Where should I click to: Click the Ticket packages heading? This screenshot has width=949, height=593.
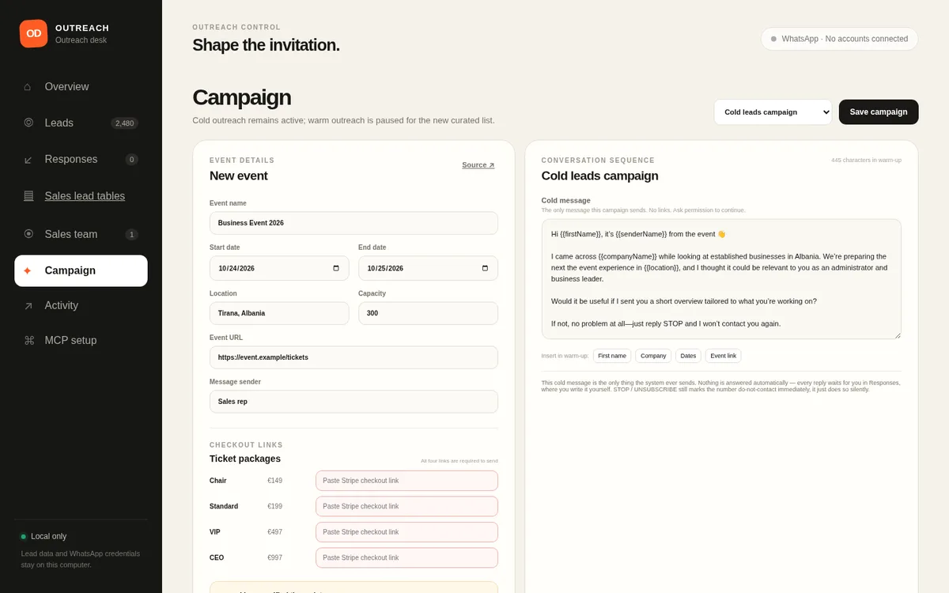(245, 459)
